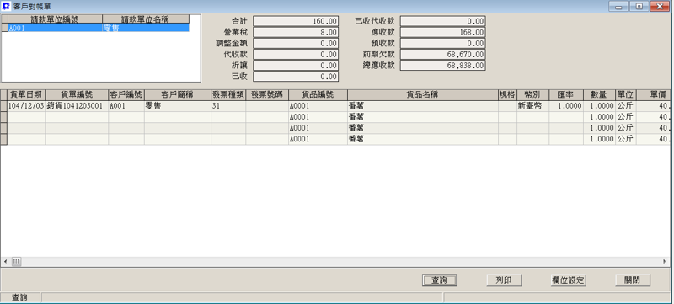Screen dimensions: 674x304
Task: Click the 前期欠款 field showing 68,670.00
Action: (443, 55)
